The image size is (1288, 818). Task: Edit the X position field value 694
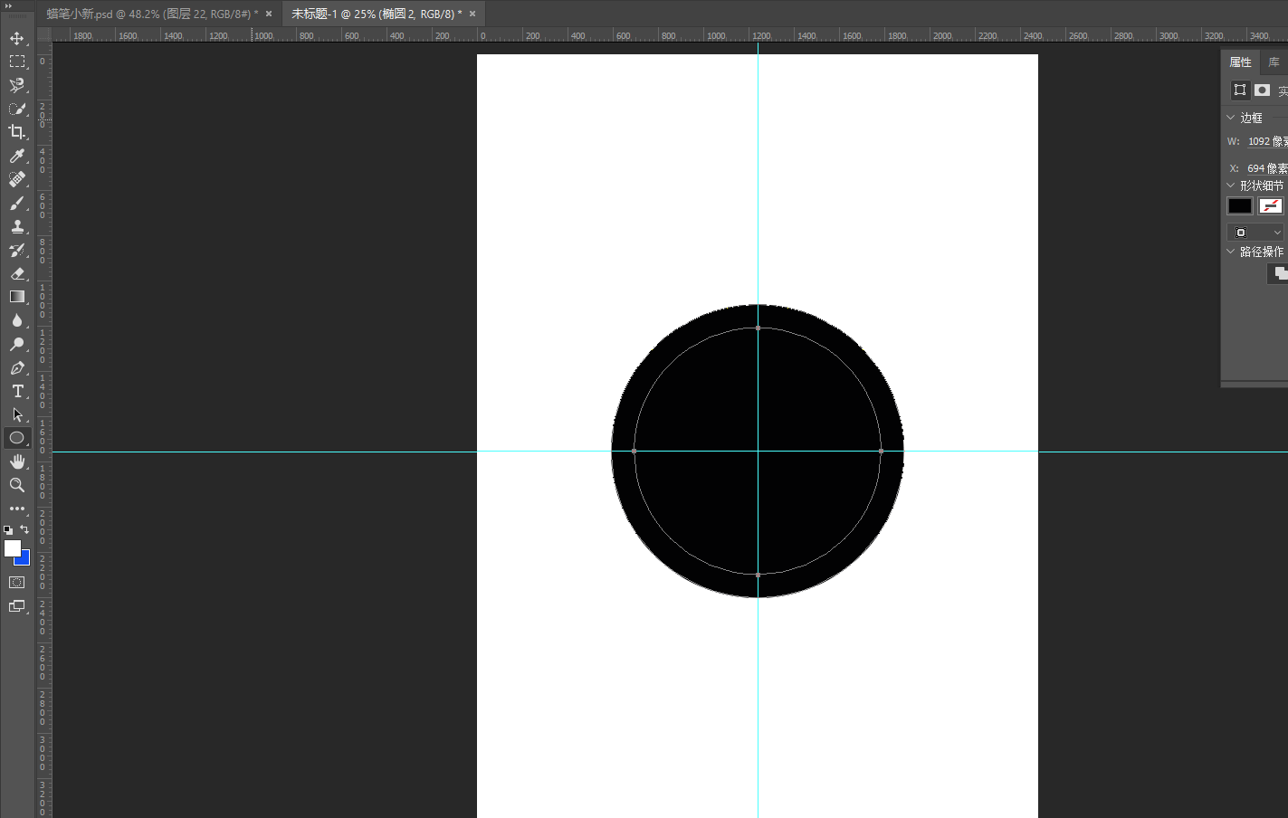[1267, 168]
